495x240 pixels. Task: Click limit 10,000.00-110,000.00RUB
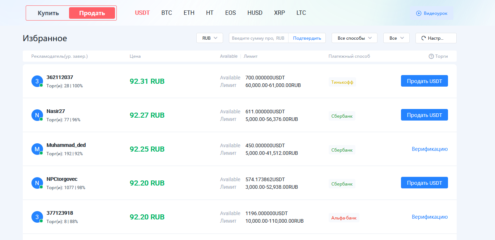point(274,221)
